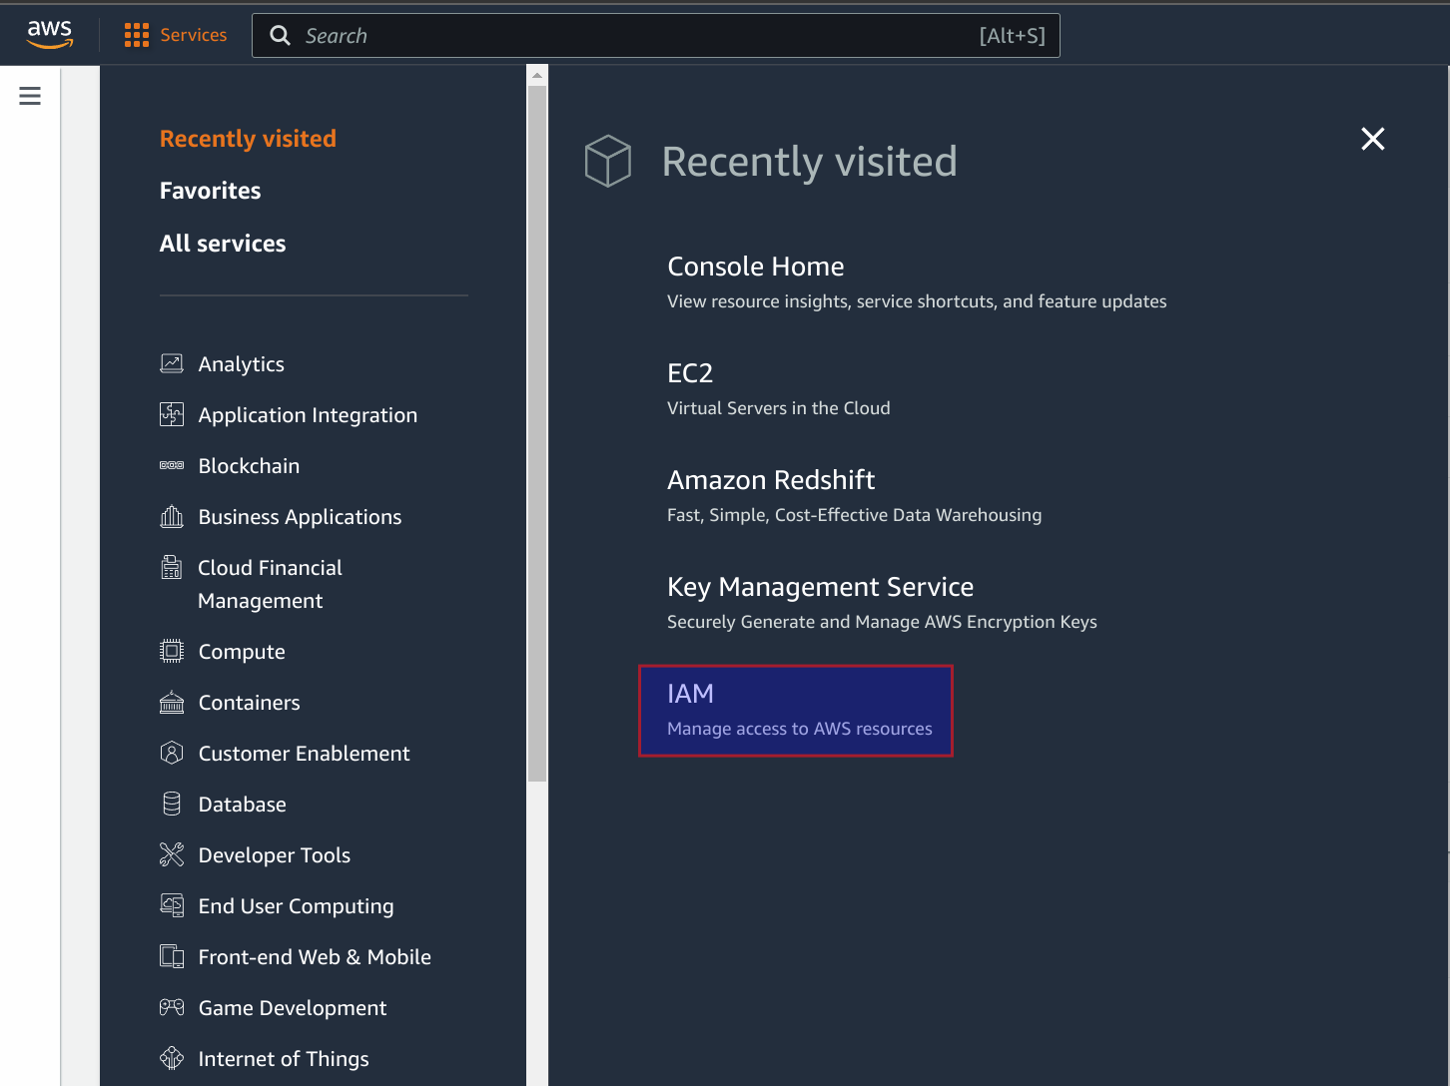Open the Services menu label
The width and height of the screenshot is (1450, 1086).
click(194, 35)
